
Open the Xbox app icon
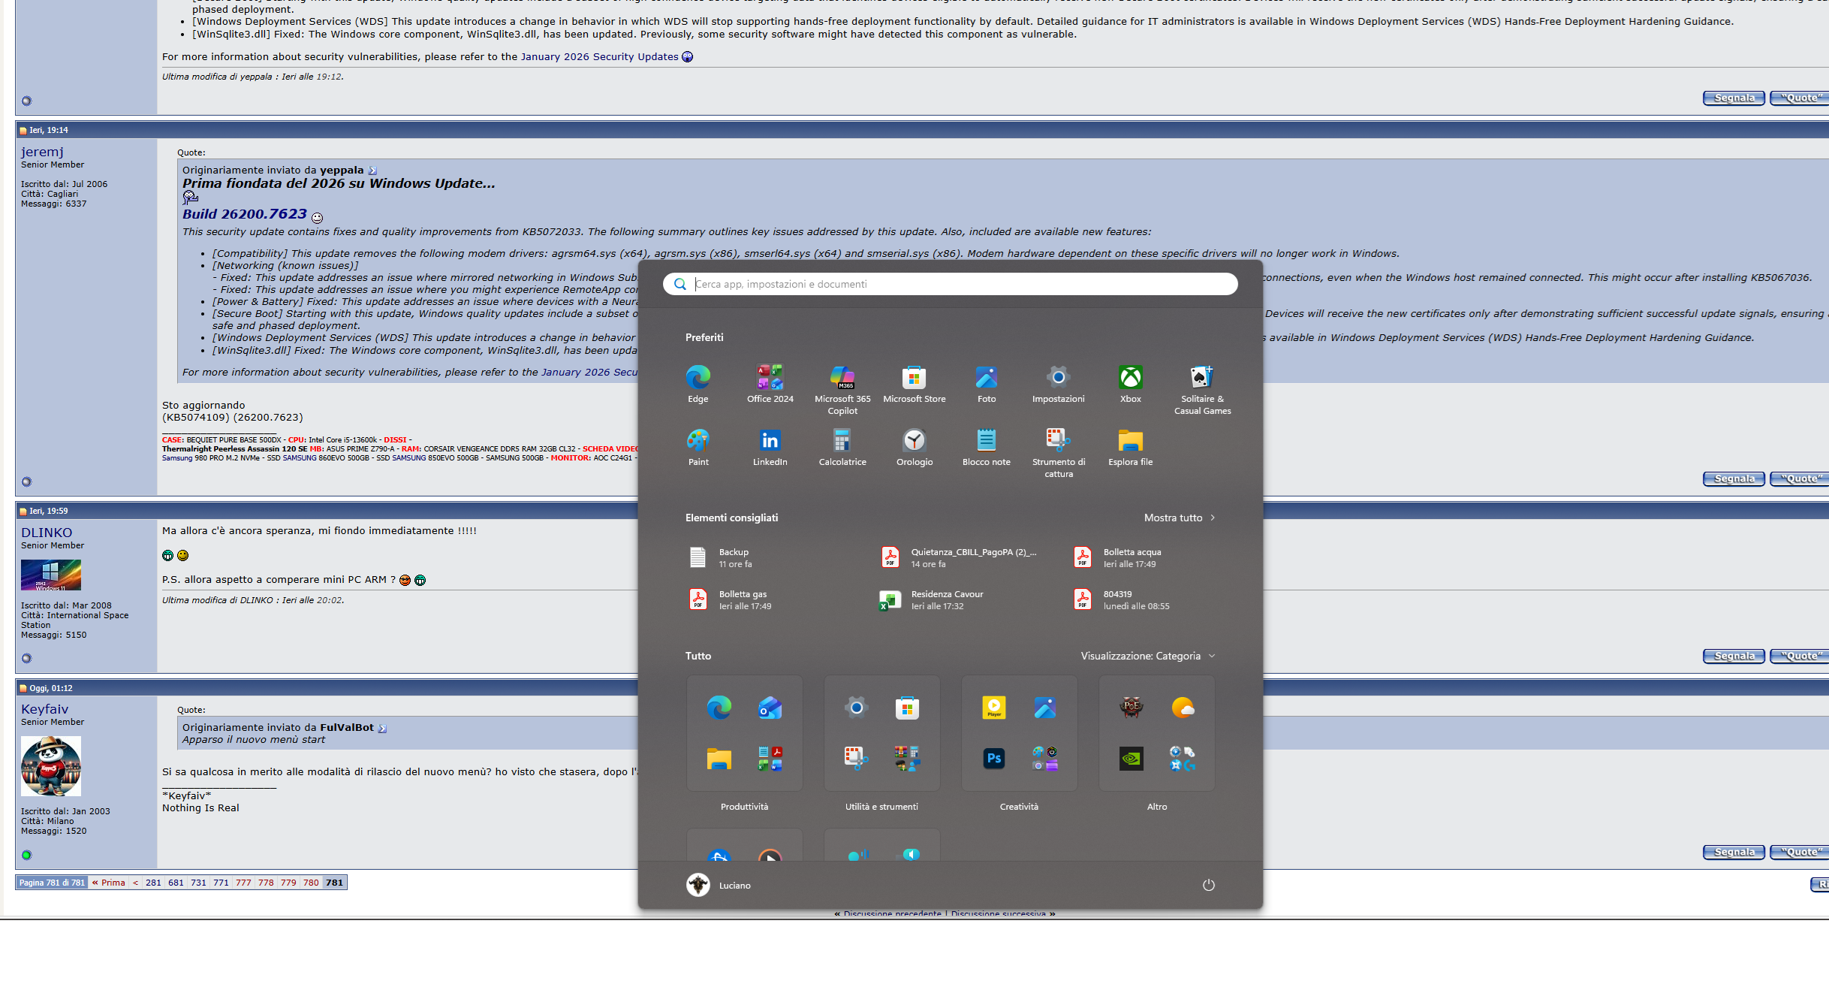(x=1130, y=378)
